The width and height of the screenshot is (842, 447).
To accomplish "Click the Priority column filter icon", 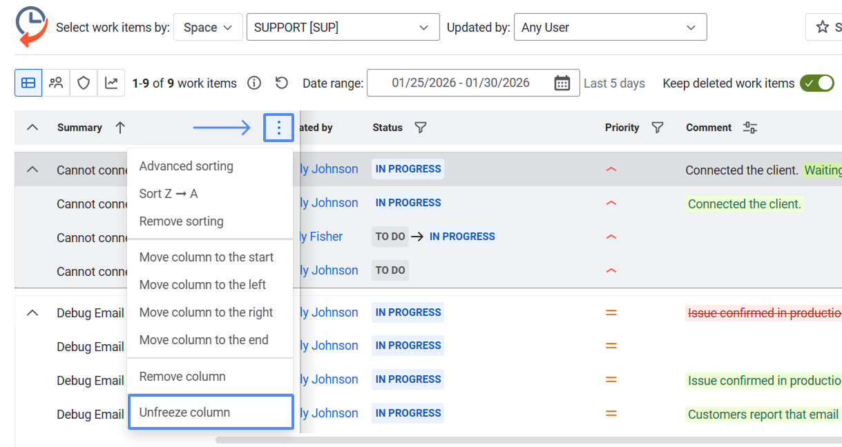I will click(658, 128).
